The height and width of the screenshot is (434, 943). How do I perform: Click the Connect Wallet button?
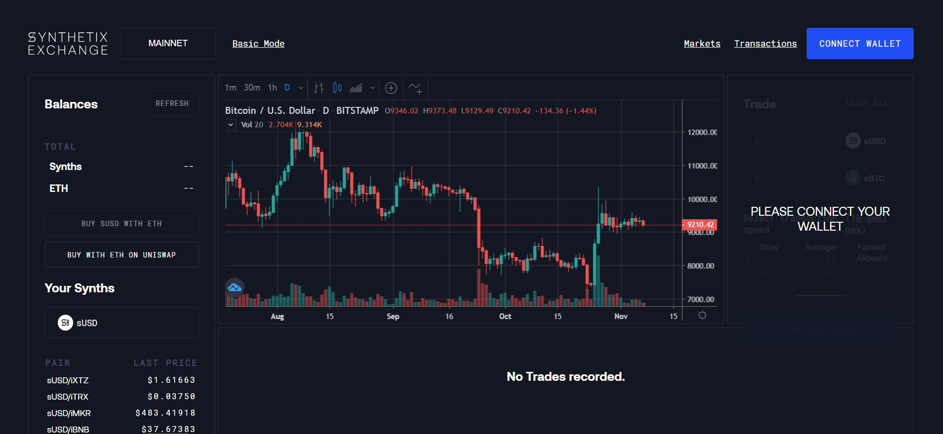point(859,44)
